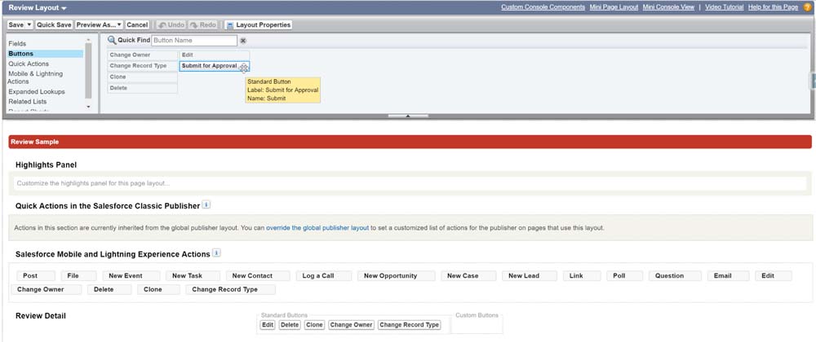Select the Clone item in the palette
Screen dimensions: 816x342
pos(143,77)
